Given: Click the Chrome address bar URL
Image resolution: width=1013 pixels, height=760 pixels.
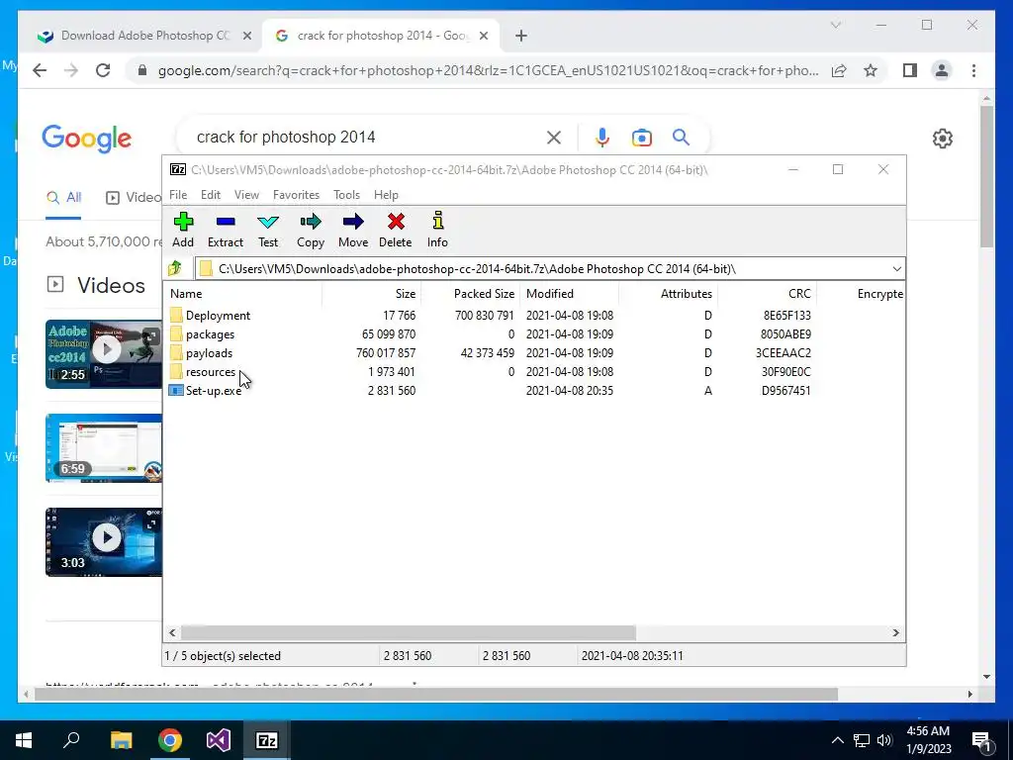Looking at the screenshot, I should coord(488,70).
